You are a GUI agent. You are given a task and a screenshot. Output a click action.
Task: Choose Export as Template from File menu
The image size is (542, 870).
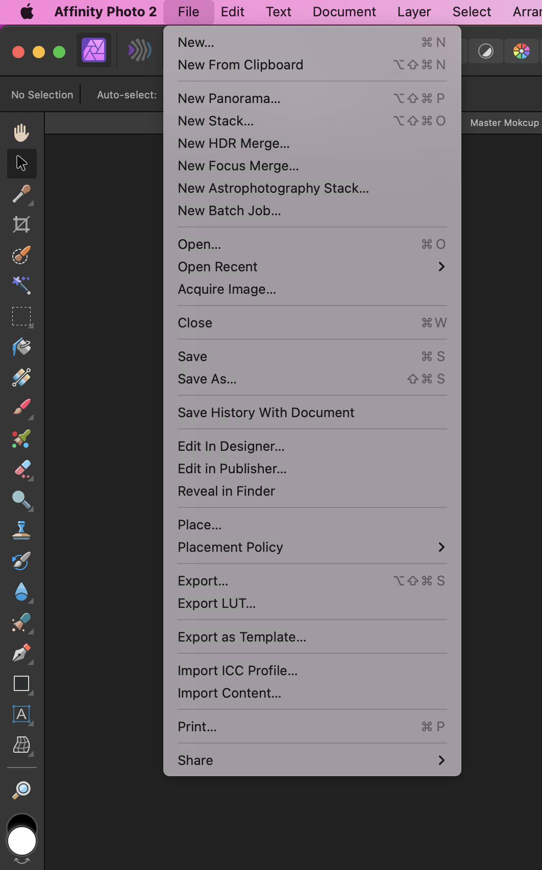click(242, 637)
